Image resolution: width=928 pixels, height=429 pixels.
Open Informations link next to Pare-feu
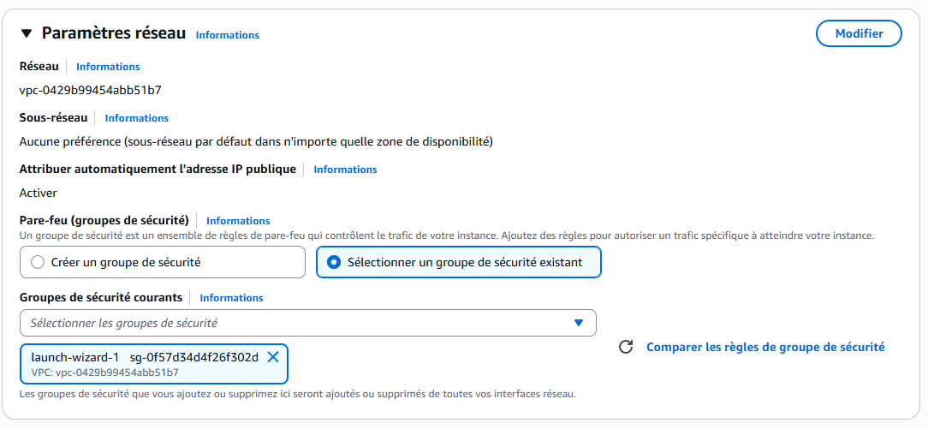click(238, 221)
